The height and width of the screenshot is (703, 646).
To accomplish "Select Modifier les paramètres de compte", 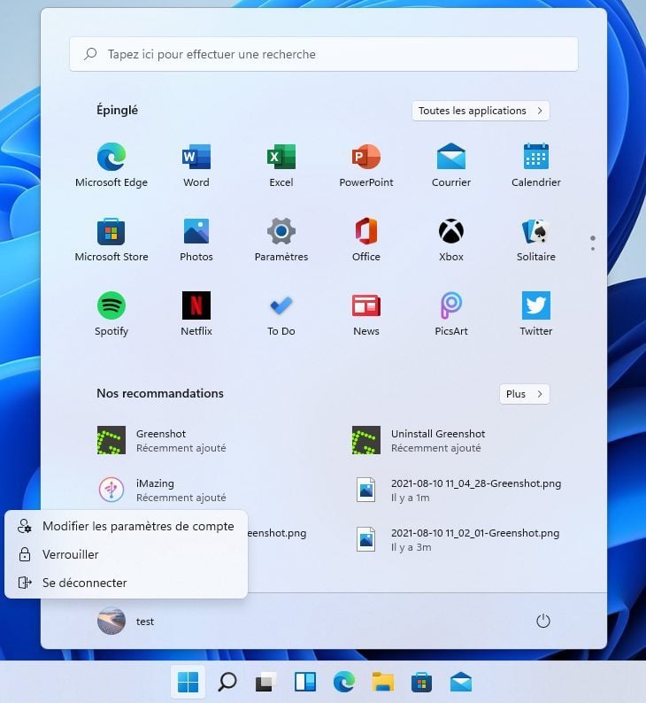I will click(x=126, y=526).
